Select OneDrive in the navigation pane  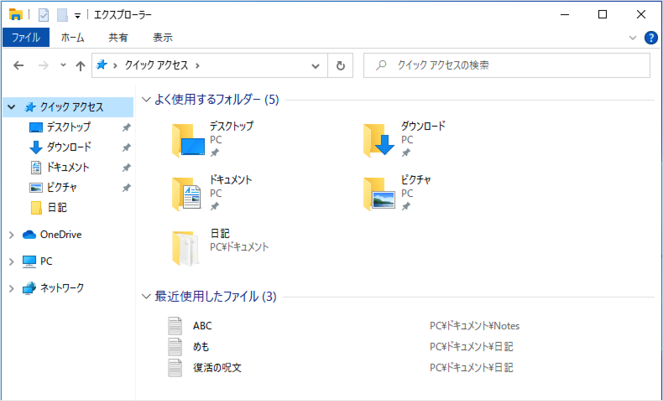60,235
